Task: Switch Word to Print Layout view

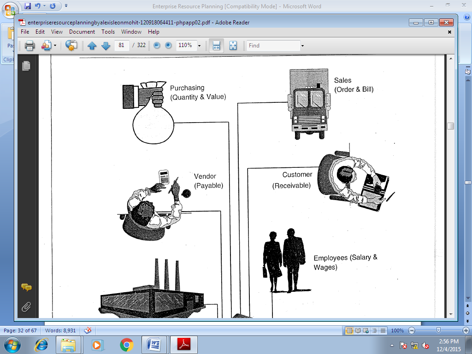Action: (349, 330)
